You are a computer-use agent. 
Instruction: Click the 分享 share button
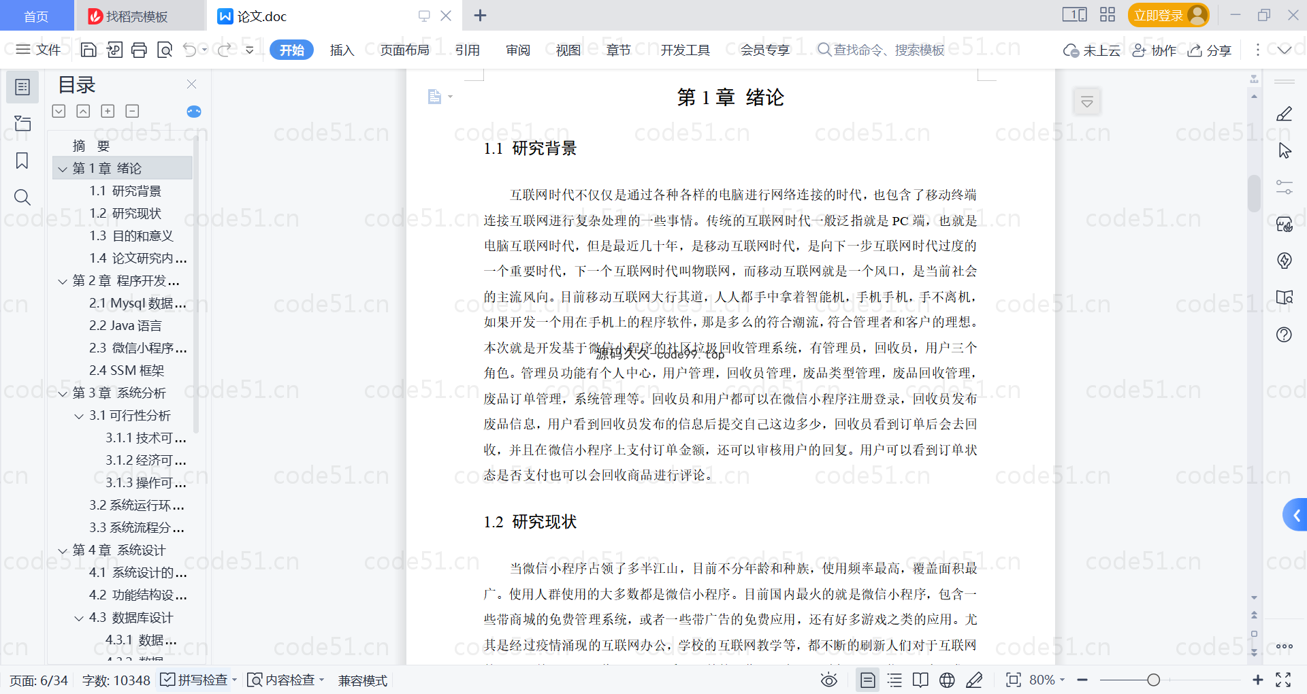[1210, 50]
